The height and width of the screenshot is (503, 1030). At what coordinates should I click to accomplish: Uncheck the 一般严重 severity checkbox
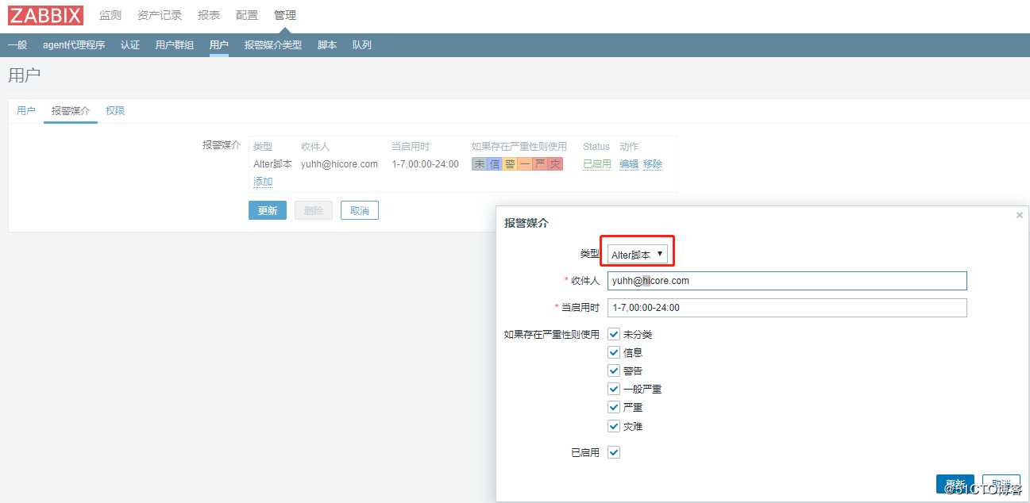pos(614,389)
